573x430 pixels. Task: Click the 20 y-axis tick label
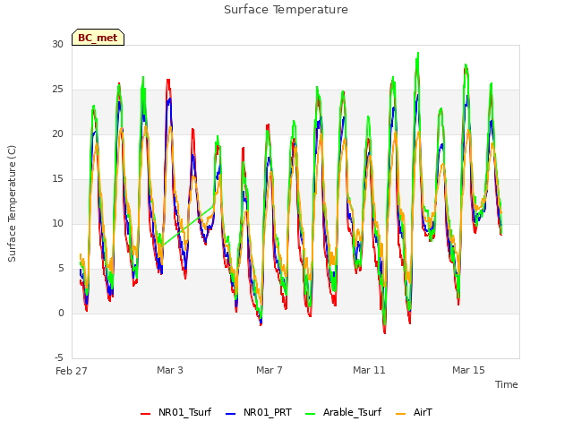[x=57, y=133]
